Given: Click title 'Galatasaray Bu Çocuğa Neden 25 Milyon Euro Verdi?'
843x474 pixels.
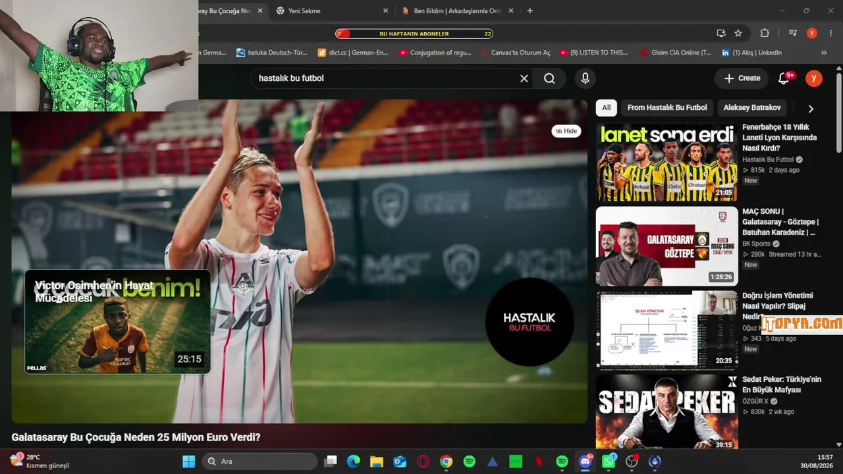Looking at the screenshot, I should (136, 437).
